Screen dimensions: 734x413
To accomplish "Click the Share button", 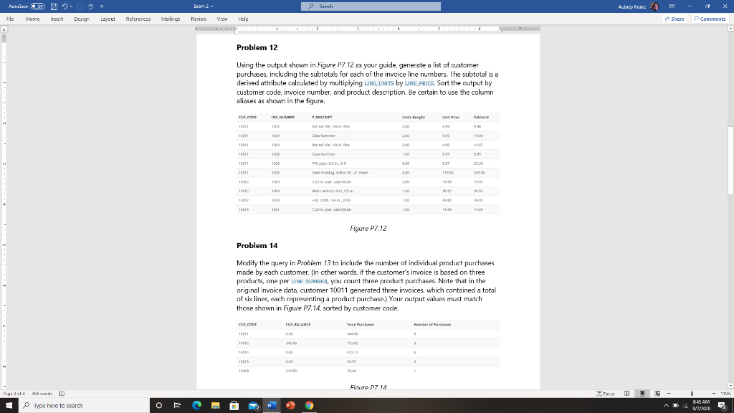I will pos(674,19).
